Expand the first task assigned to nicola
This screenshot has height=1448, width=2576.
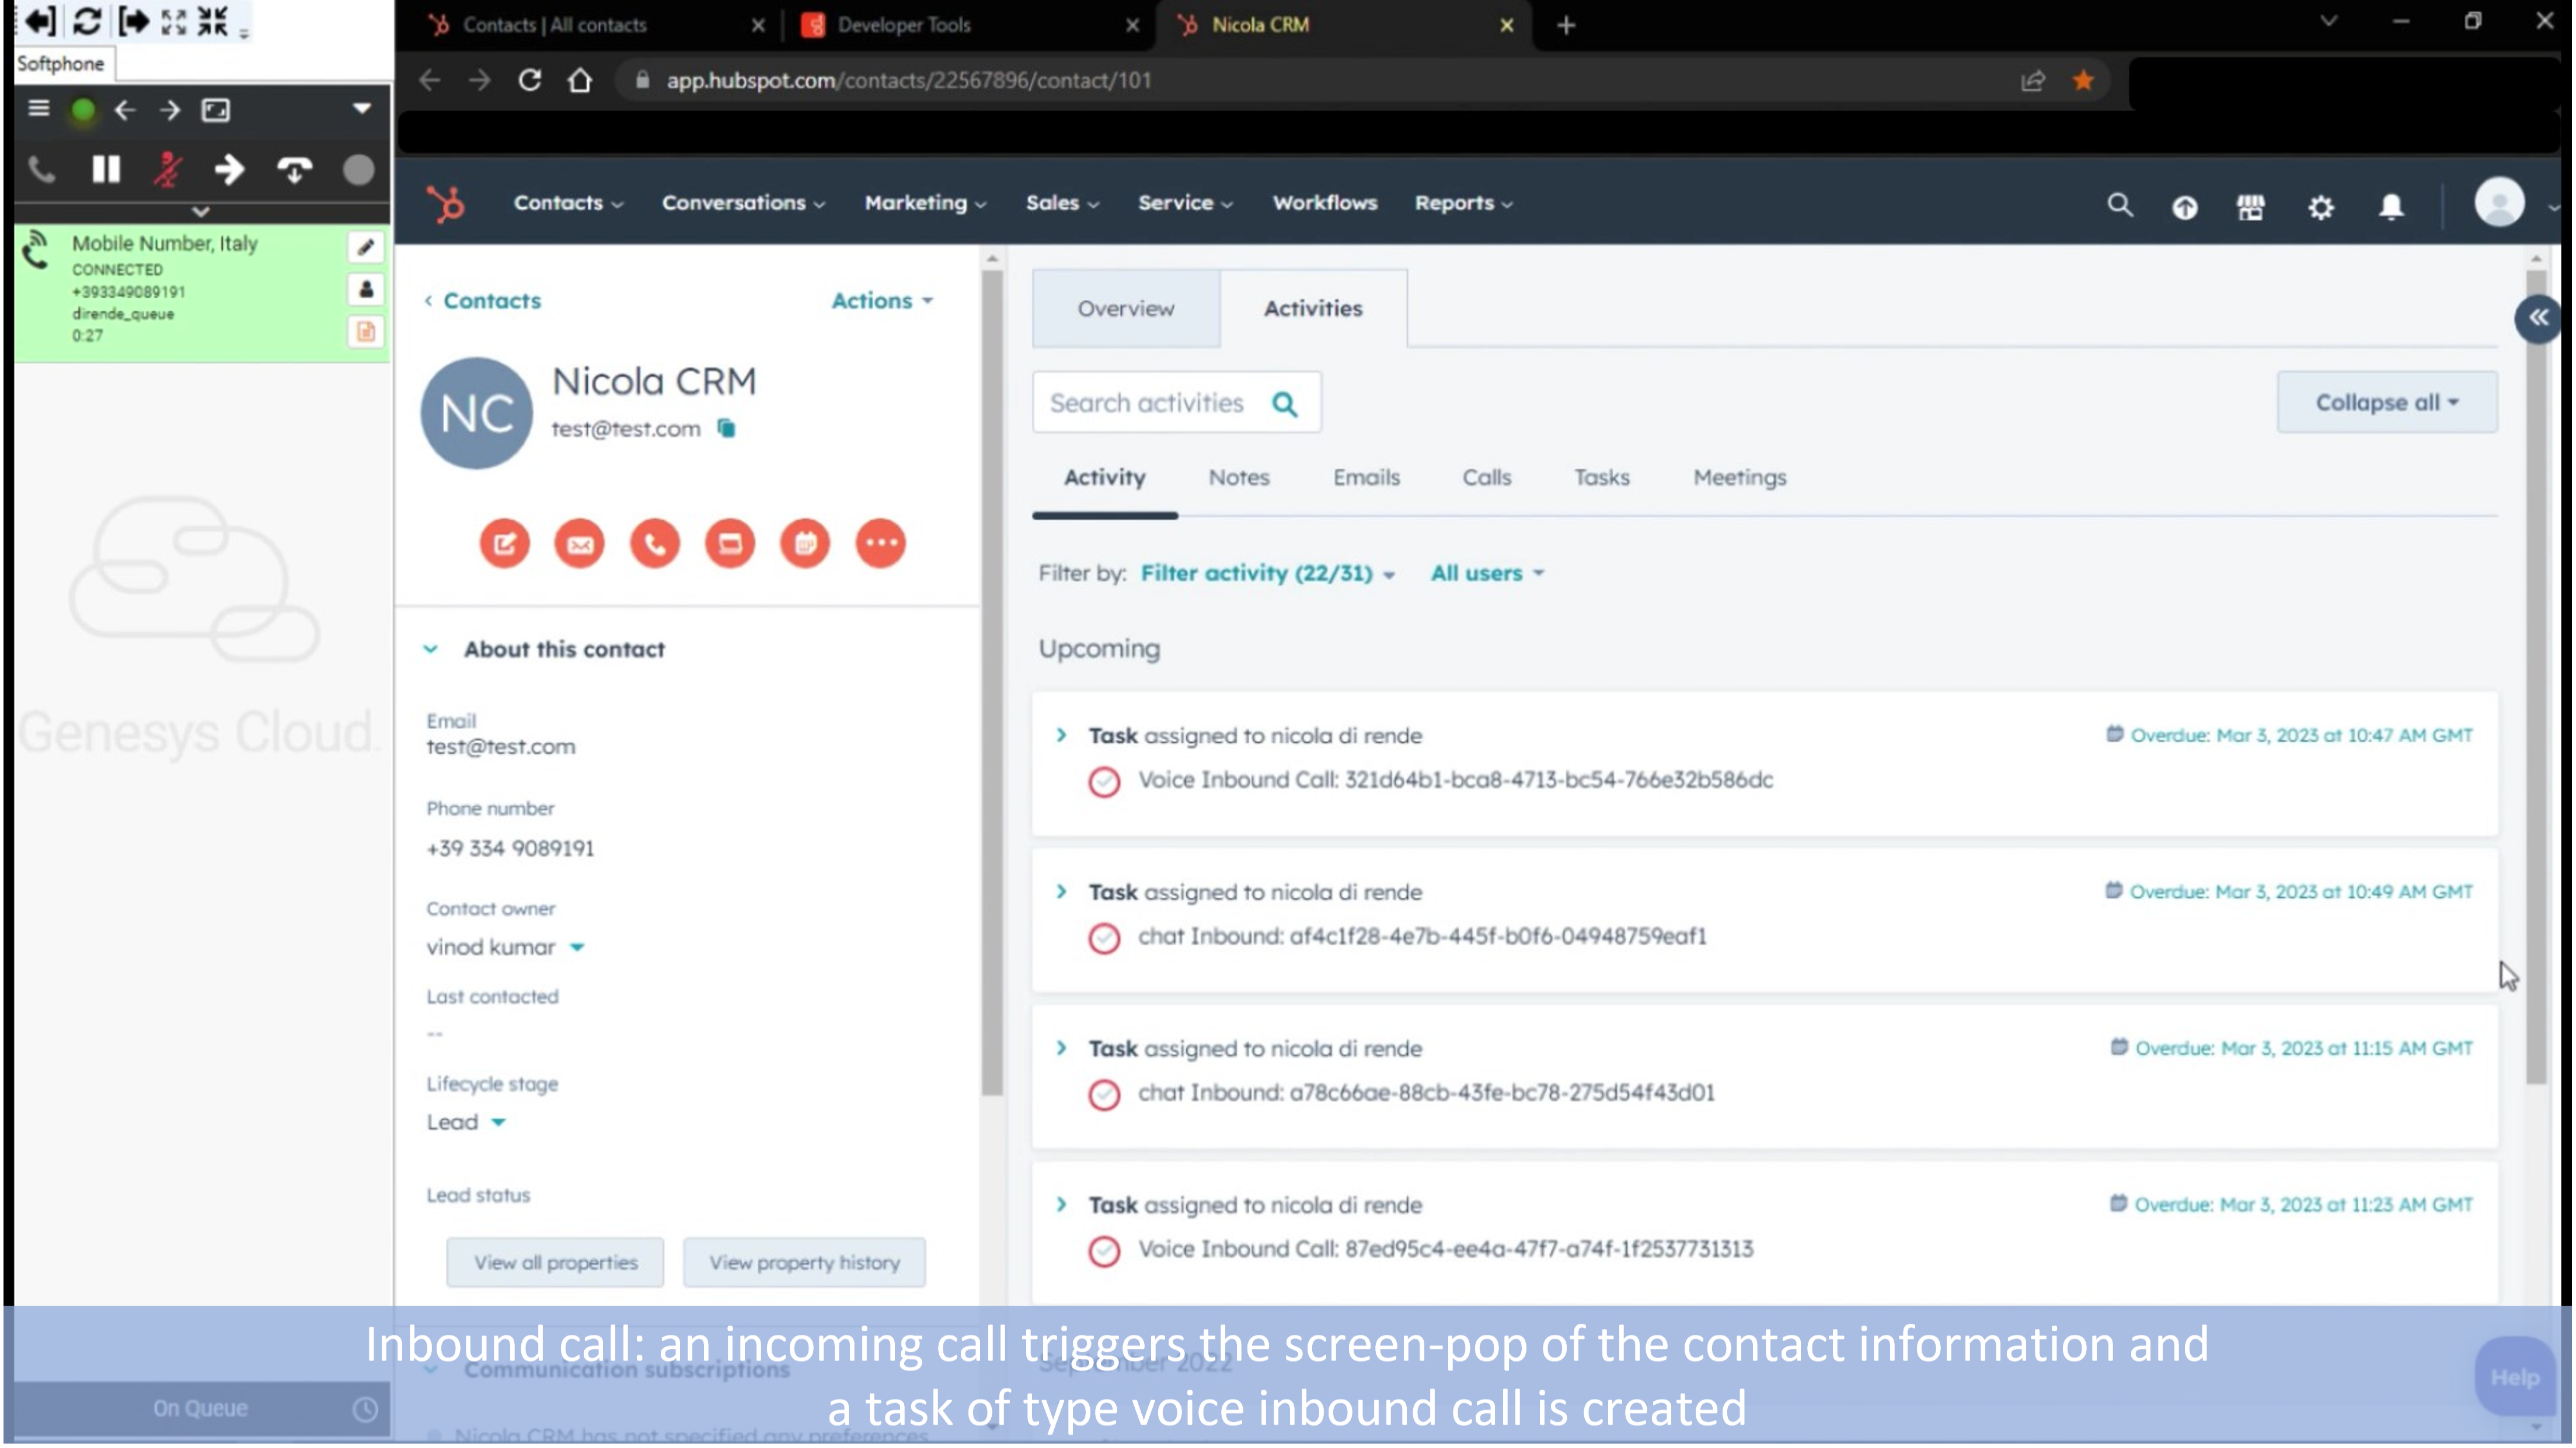click(x=1062, y=736)
